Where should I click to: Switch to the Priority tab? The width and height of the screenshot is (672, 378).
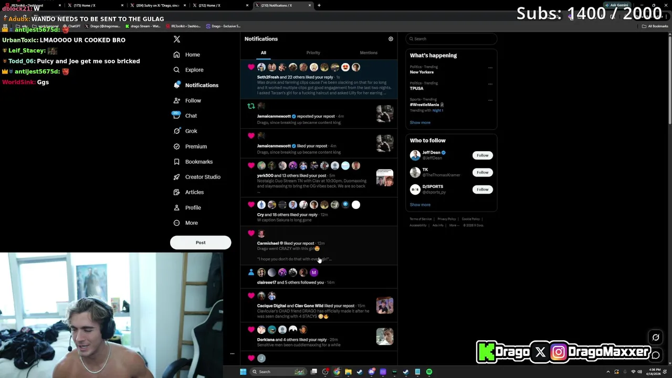[313, 52]
